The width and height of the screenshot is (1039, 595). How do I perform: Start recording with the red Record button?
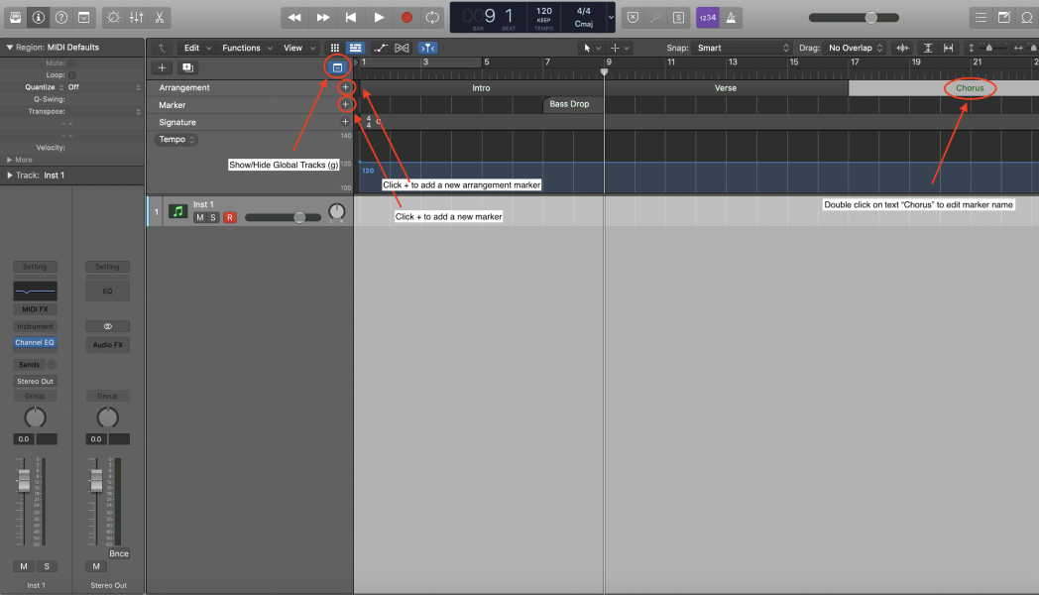click(406, 17)
